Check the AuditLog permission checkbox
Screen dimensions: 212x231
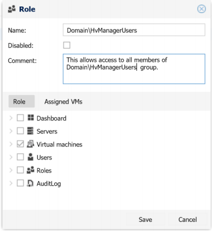(x=20, y=183)
